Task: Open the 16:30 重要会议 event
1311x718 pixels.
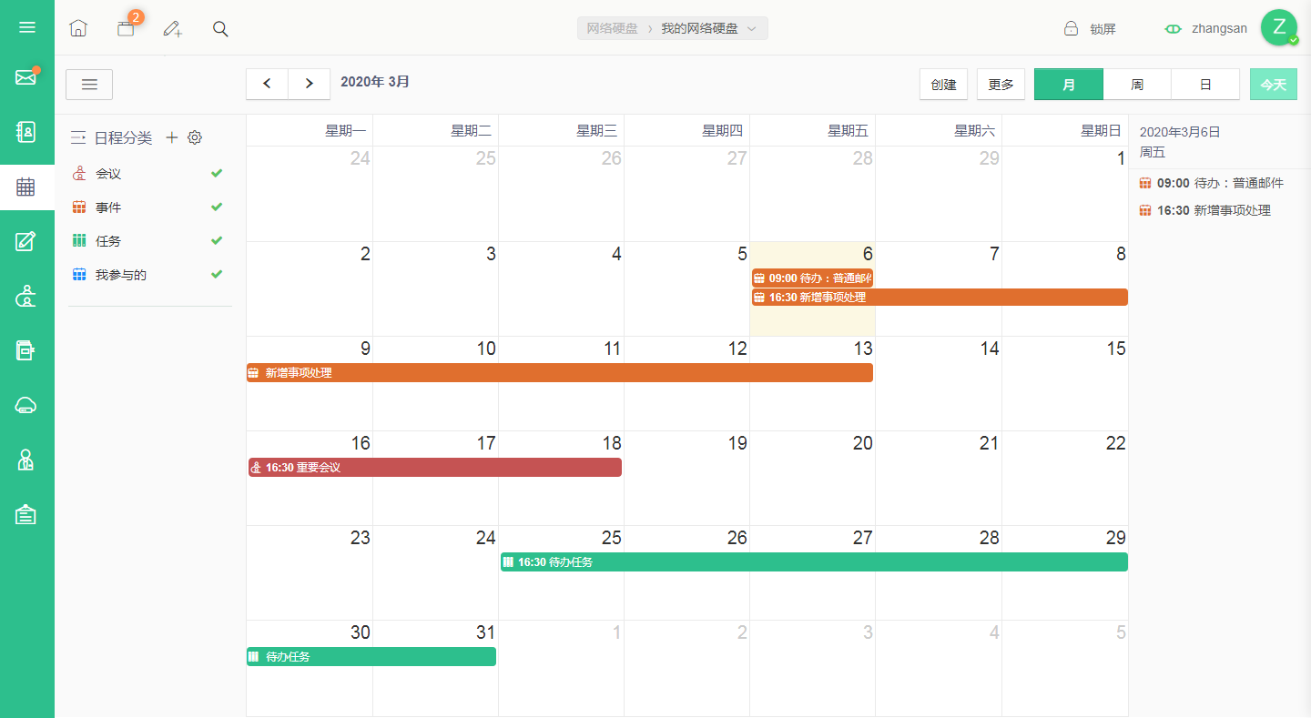Action: pos(435,468)
